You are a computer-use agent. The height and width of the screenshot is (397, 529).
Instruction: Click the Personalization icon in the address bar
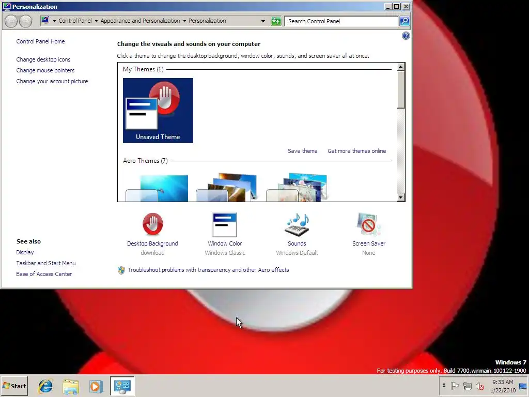click(x=45, y=20)
